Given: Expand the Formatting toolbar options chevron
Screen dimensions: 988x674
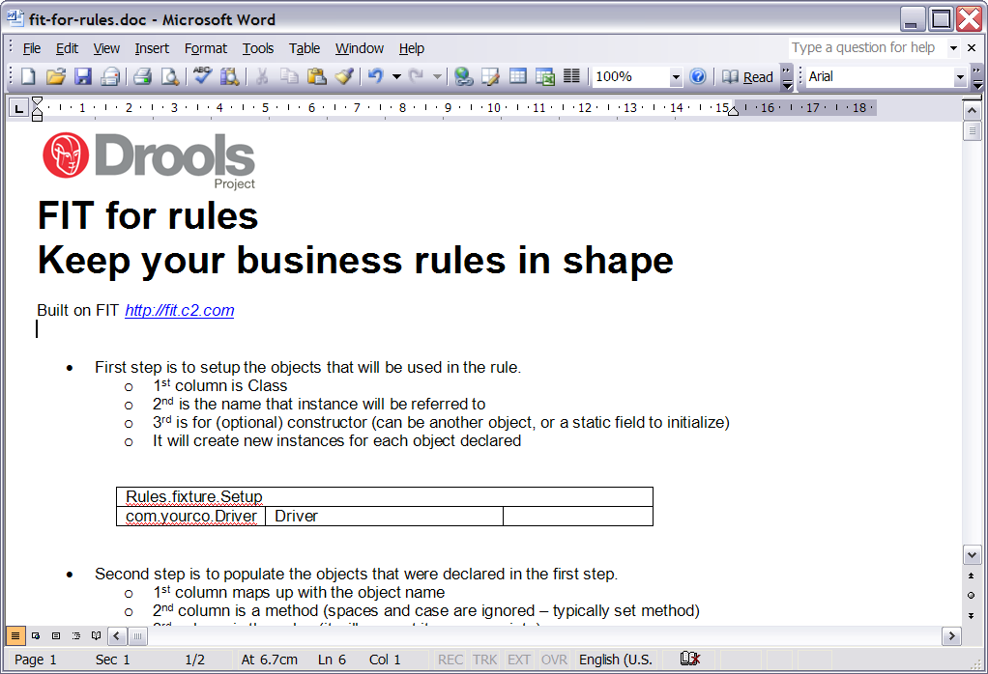Looking at the screenshot, I should pyautogui.click(x=976, y=77).
